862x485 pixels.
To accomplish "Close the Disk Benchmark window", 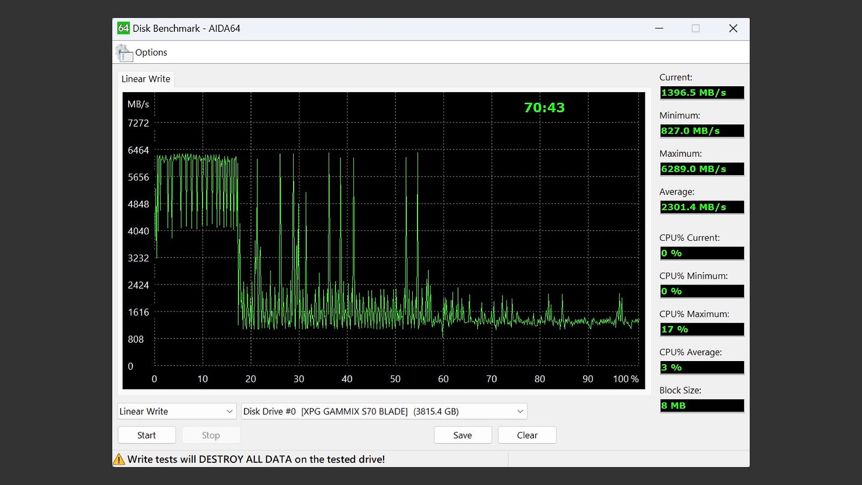I will (x=733, y=29).
